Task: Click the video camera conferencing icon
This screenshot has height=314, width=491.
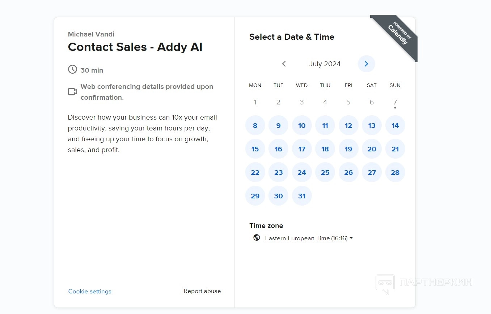Action: 73,92
